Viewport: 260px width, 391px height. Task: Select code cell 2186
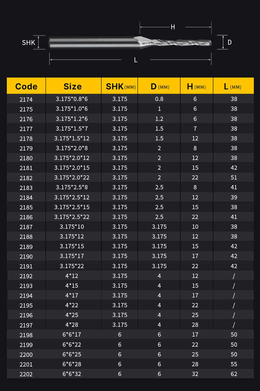(x=26, y=217)
